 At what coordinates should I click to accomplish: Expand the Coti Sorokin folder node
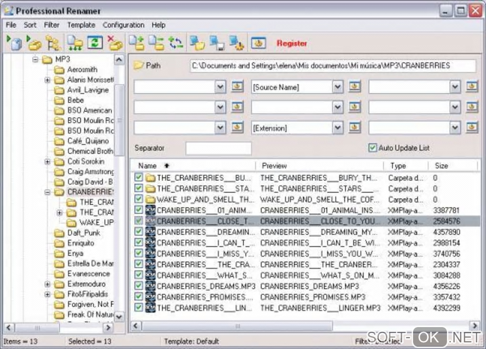[x=48, y=161]
